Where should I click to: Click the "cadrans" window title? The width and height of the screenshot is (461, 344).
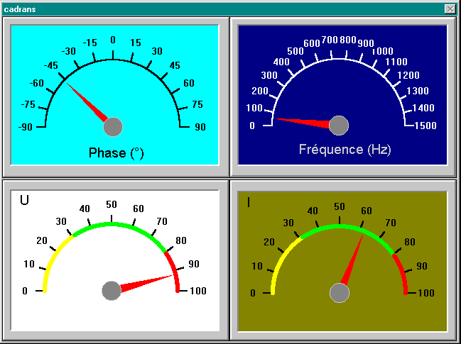point(20,9)
